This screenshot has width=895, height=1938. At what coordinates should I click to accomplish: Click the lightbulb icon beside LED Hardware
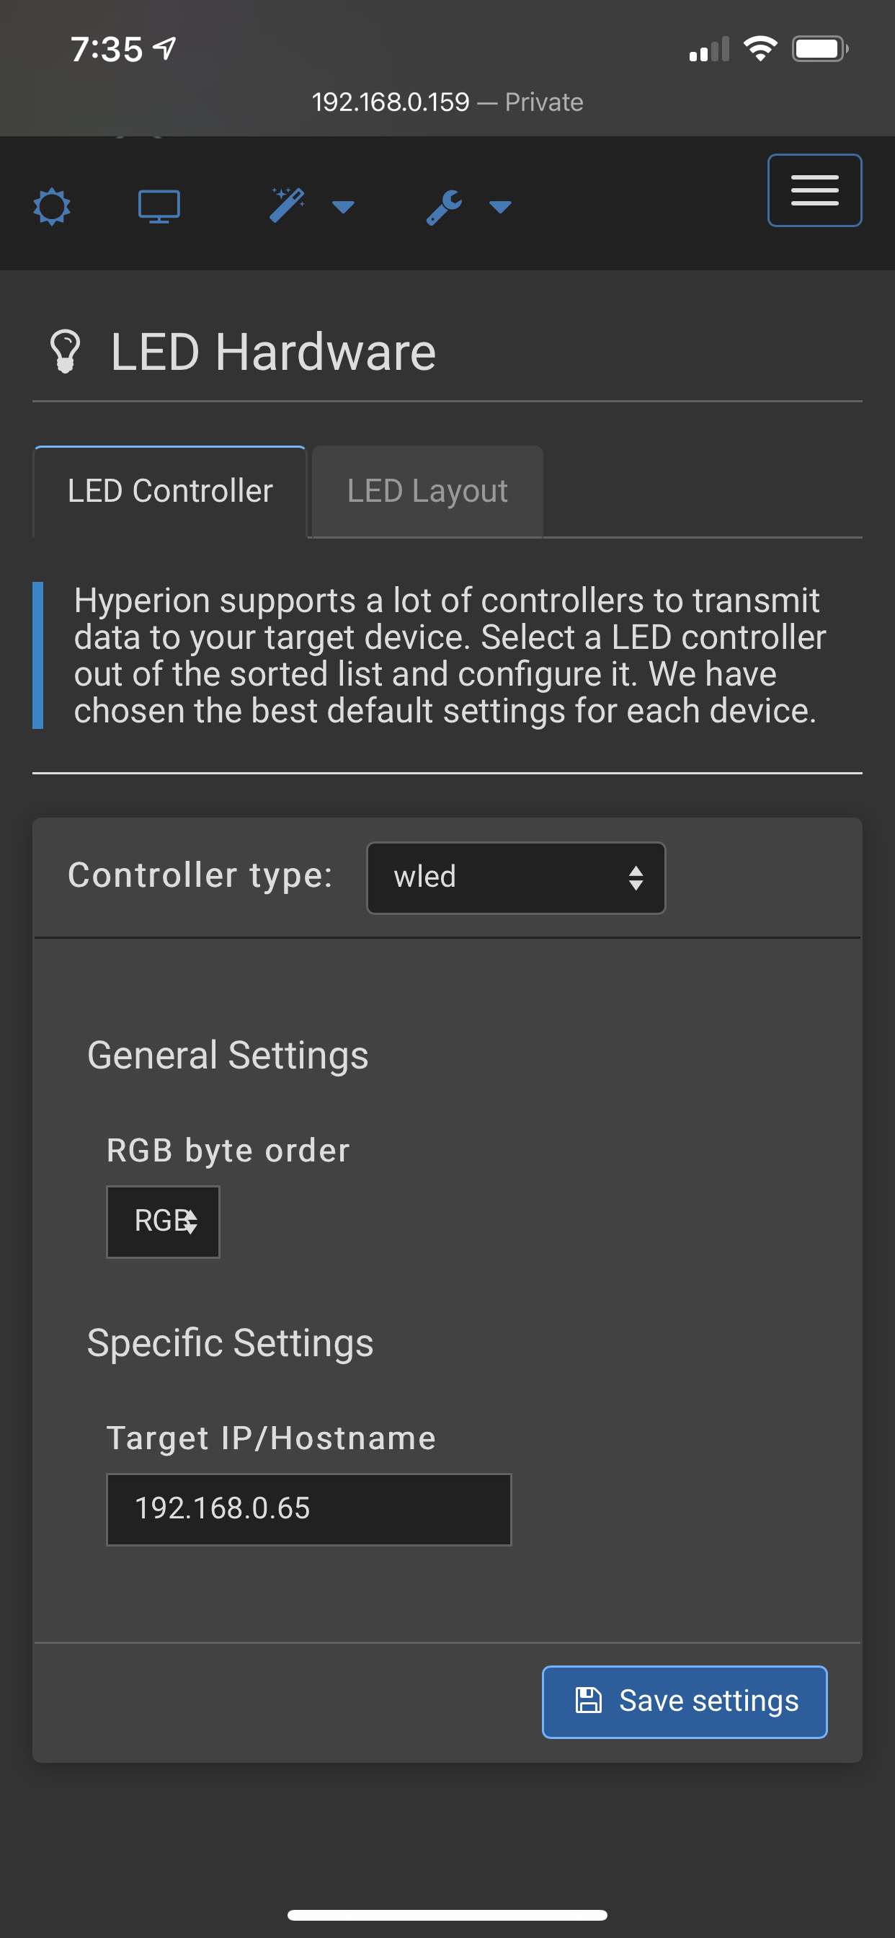click(66, 351)
